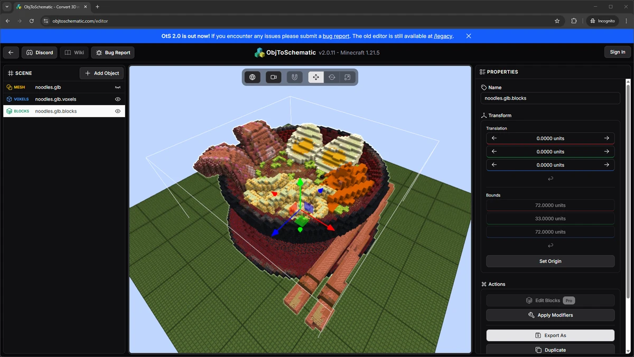Select noodles.glb.voxels in the scene list

tap(64, 99)
